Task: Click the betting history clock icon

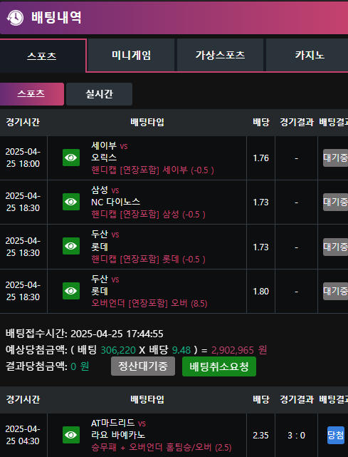Action: point(15,18)
